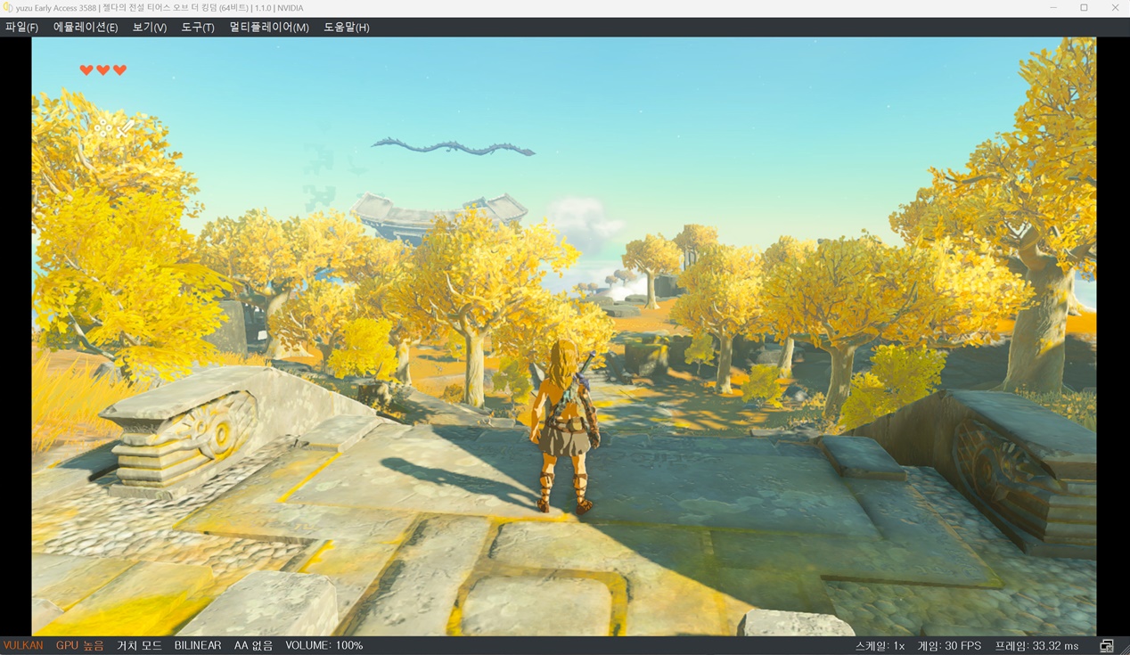Open the 도움말(H) menu
The width and height of the screenshot is (1130, 655).
click(x=347, y=28)
